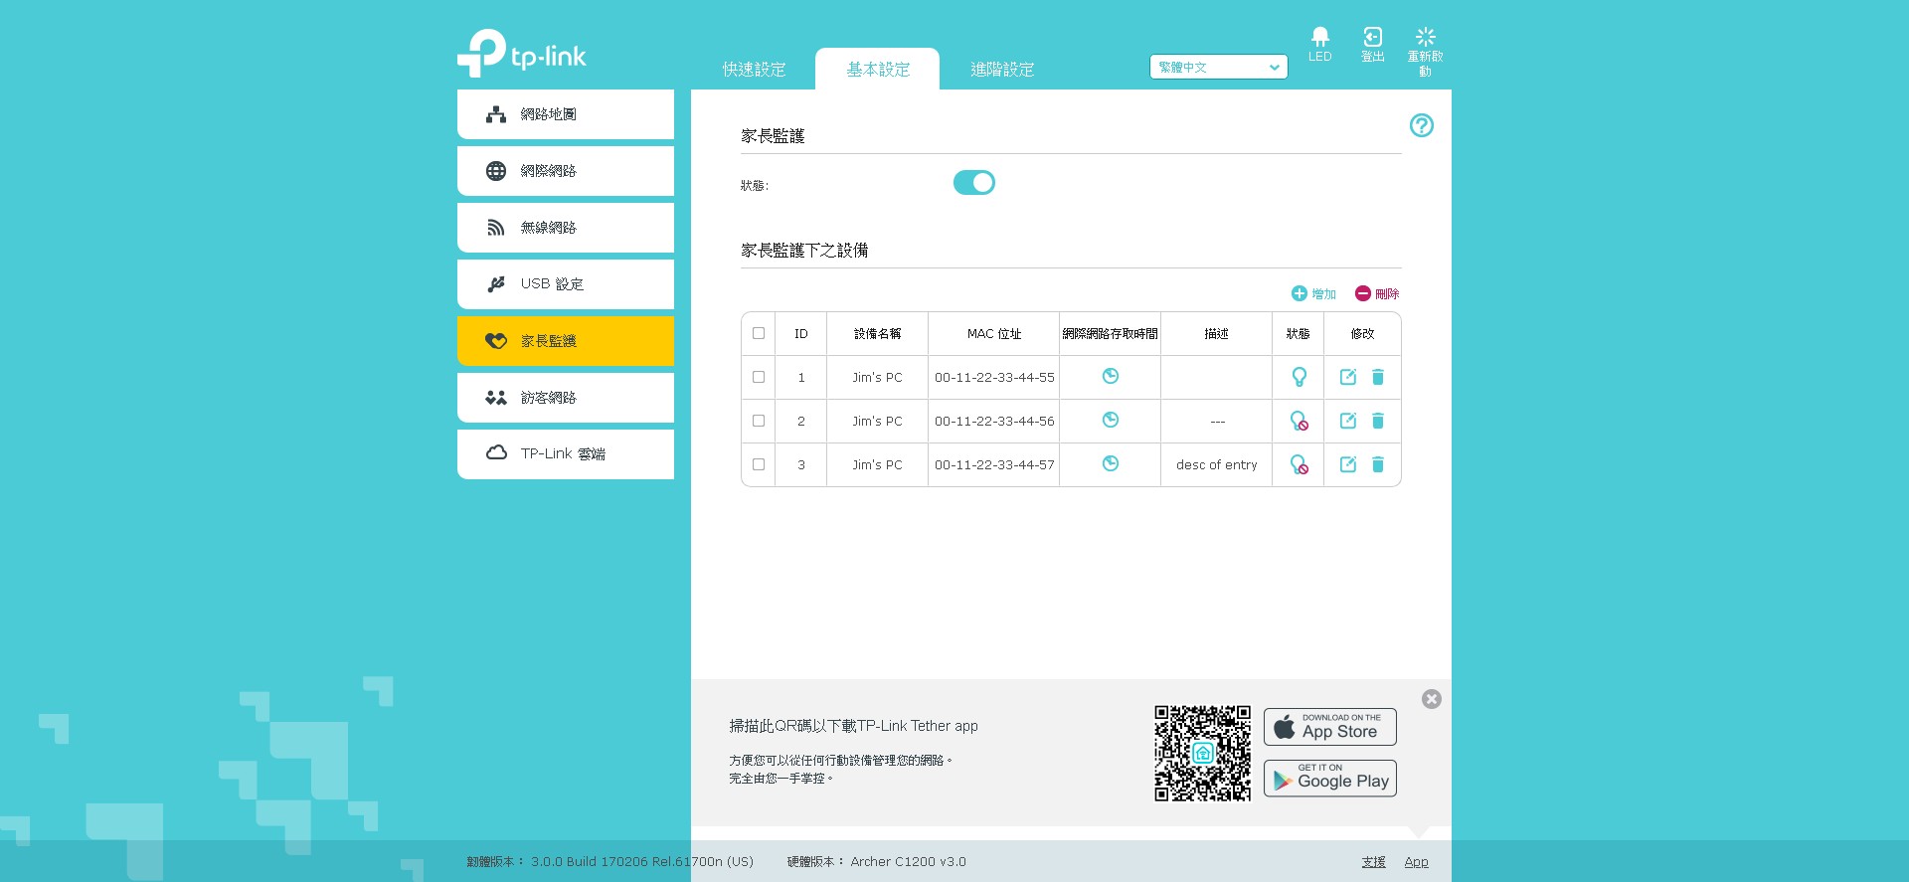Click the QR code image
The width and height of the screenshot is (1909, 882).
pyautogui.click(x=1202, y=753)
